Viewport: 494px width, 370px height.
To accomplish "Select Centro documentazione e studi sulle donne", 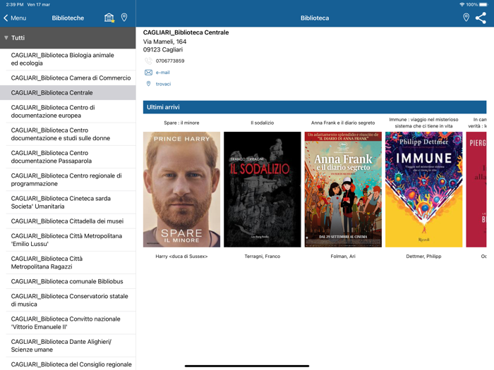I will 68,134.
